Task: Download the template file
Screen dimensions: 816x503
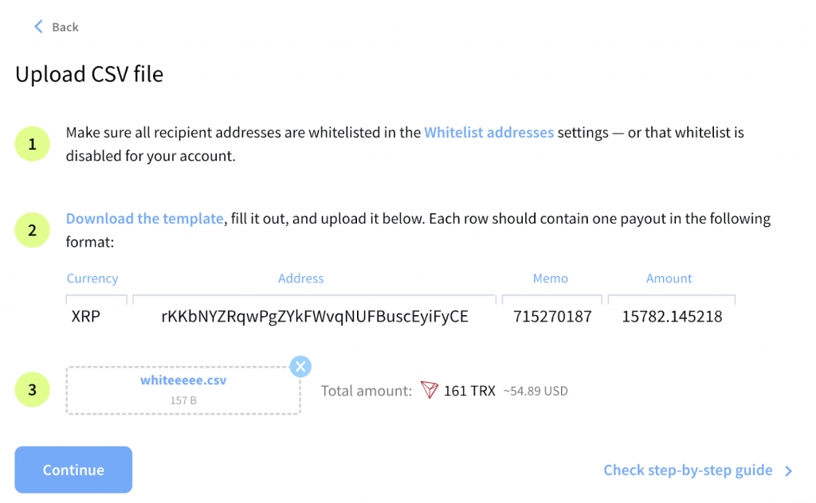Action: click(x=144, y=219)
